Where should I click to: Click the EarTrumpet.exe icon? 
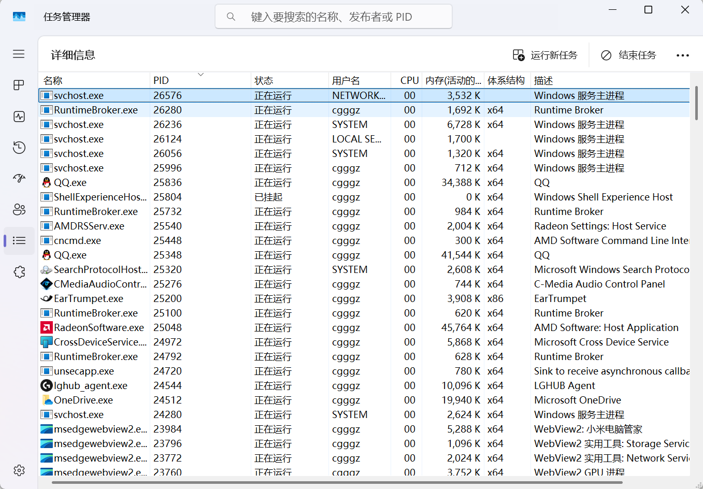47,298
